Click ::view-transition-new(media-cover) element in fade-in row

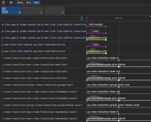click(x=40, y=112)
